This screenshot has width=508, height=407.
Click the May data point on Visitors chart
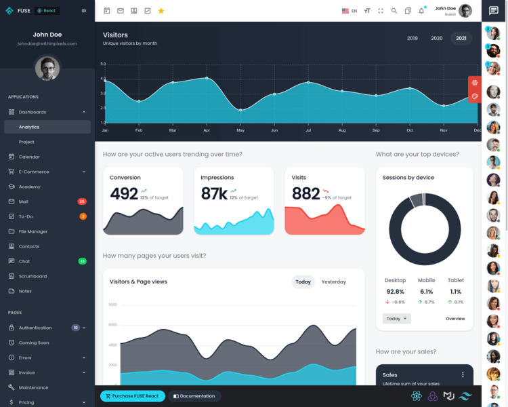coord(240,110)
